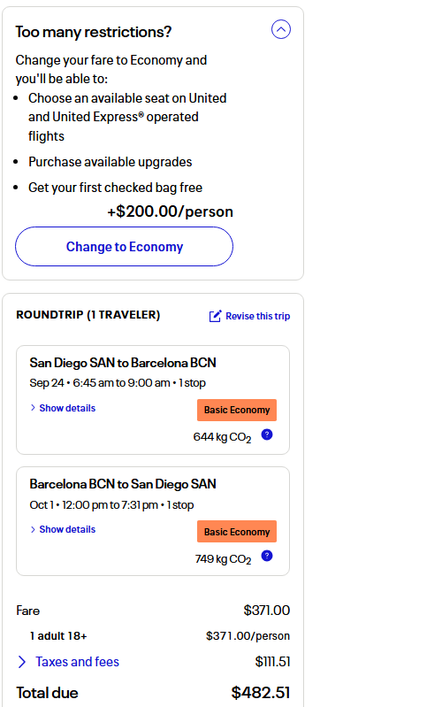Open the Revise this trip link
442x707 pixels.
click(258, 316)
